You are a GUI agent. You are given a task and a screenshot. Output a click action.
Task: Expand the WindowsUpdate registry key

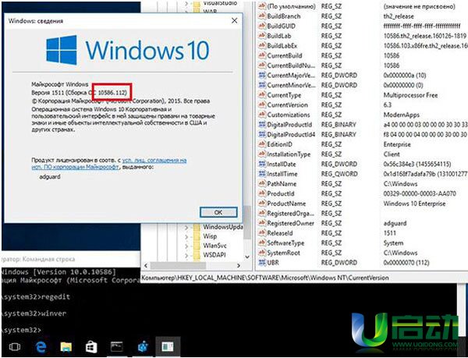pos(186,227)
